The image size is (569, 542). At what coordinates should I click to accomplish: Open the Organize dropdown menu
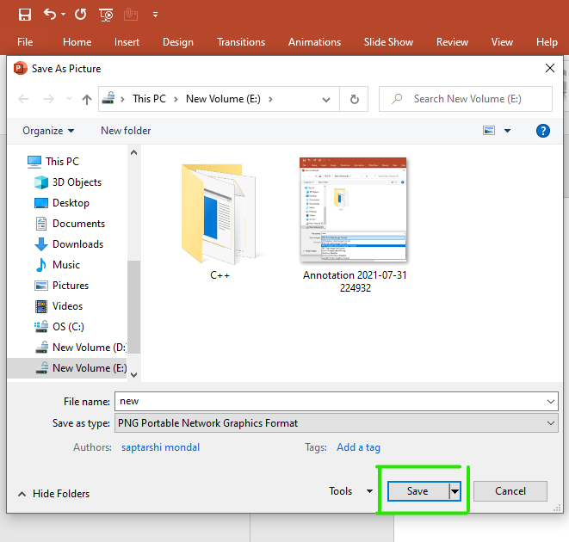(x=48, y=131)
